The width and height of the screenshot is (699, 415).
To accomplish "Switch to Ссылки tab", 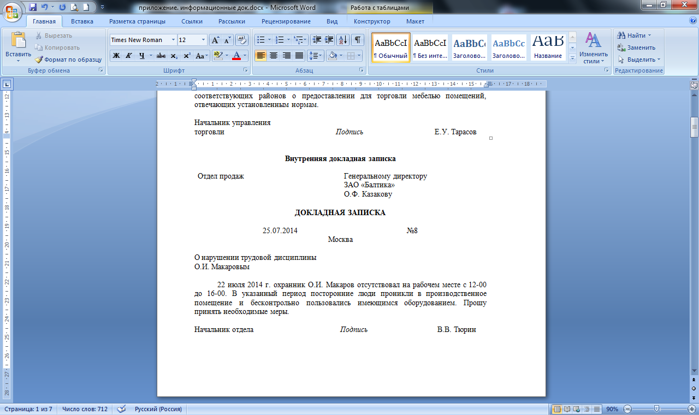I will 192,21.
